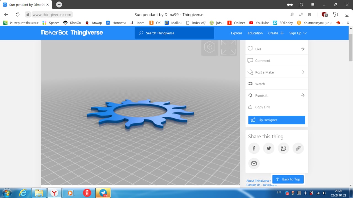Click the Remix it option
Image resolution: width=353 pixels, height=198 pixels.
coord(277,95)
